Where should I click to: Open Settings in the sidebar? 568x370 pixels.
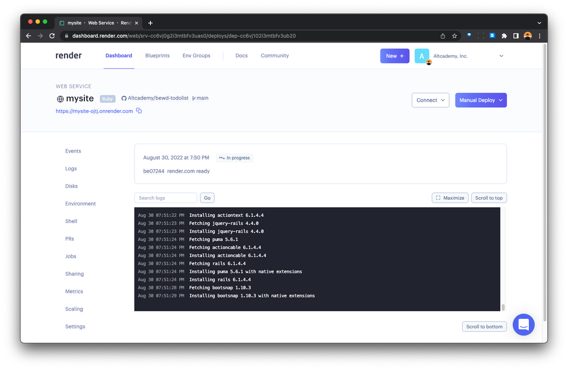(75, 326)
